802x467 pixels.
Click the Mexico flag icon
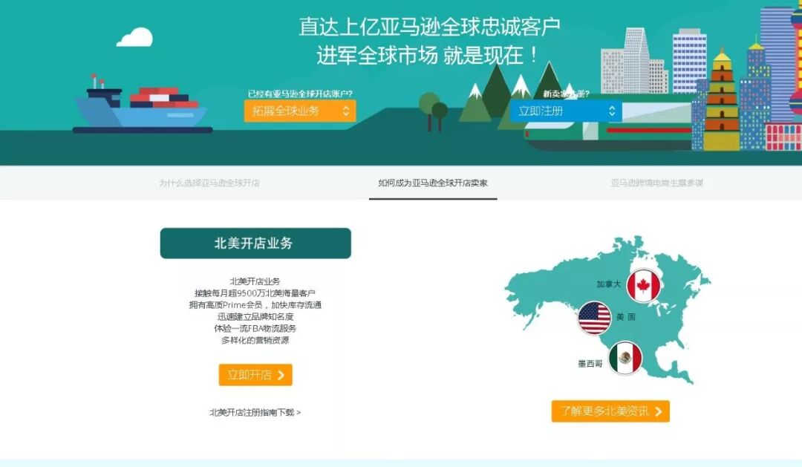click(x=625, y=358)
